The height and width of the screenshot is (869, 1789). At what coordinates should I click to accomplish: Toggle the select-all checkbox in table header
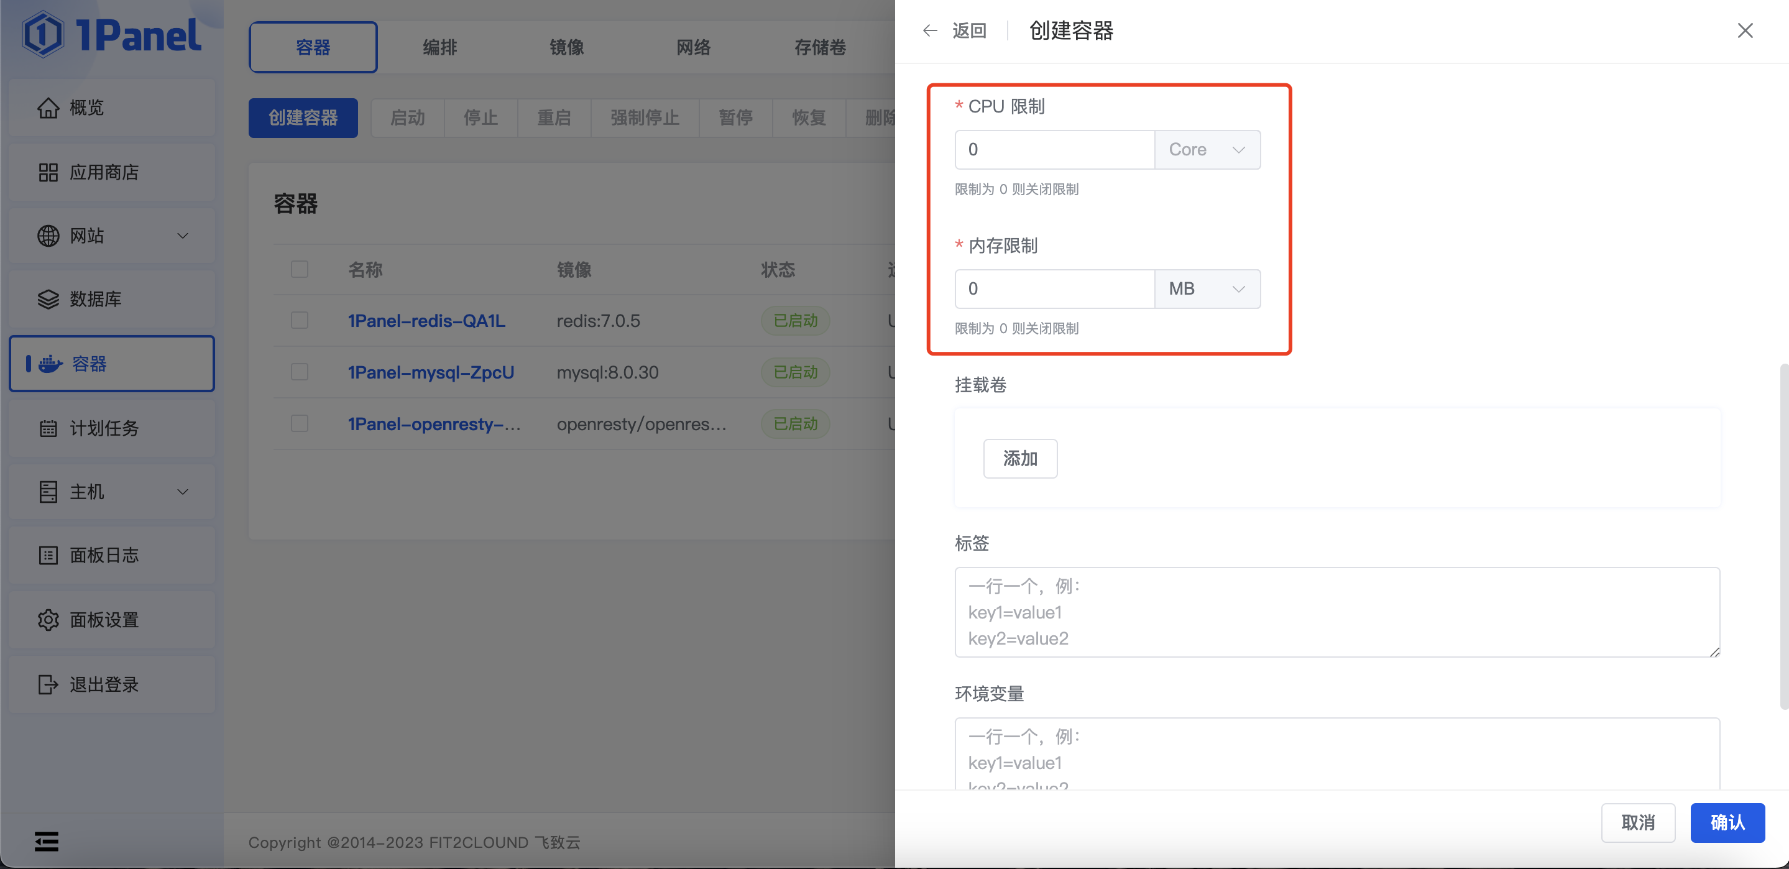[300, 270]
